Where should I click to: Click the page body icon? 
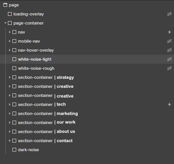pyautogui.click(x=5, y=5)
